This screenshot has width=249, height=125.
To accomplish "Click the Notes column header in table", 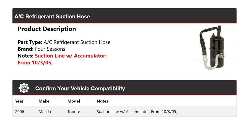I will pyautogui.click(x=102, y=101).
